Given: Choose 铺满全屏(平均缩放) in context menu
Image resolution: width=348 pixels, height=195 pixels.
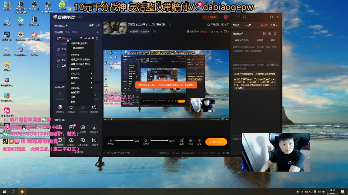Looking at the screenshot, I should point(80,59).
